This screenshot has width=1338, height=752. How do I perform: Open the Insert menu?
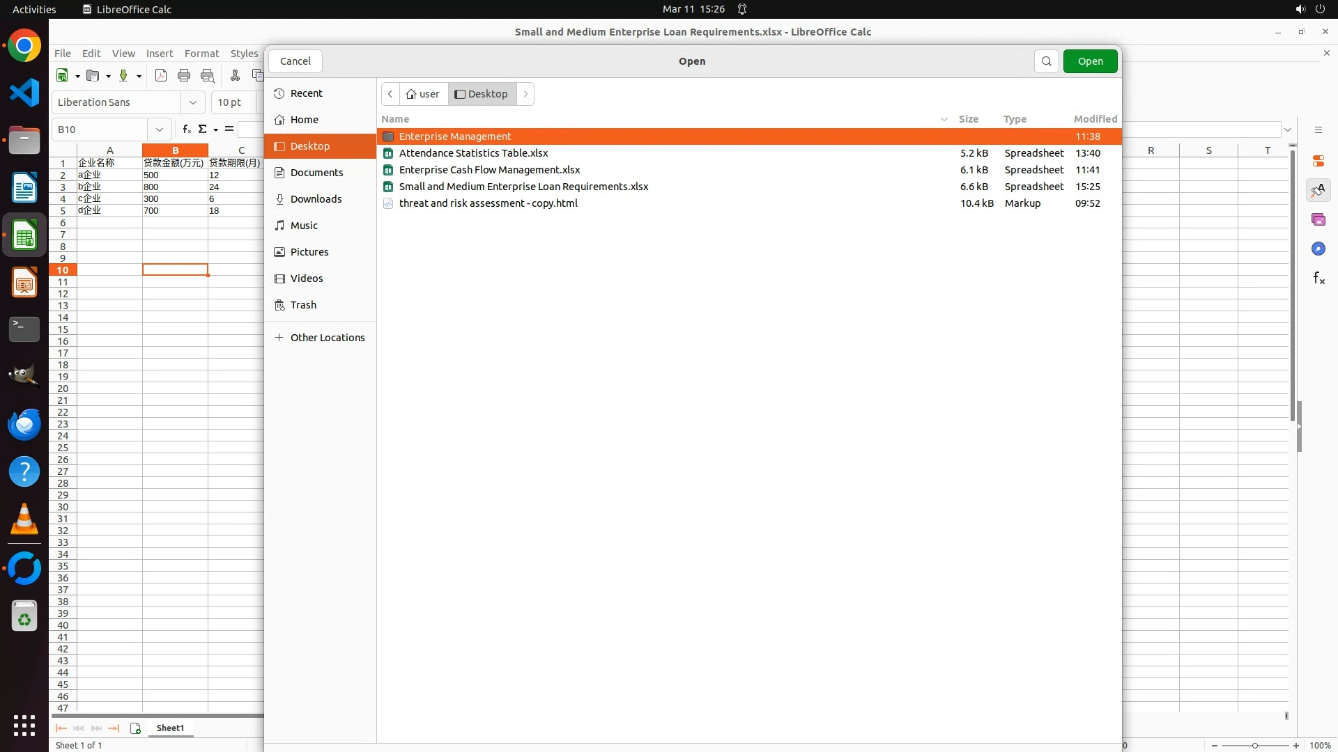tap(159, 54)
